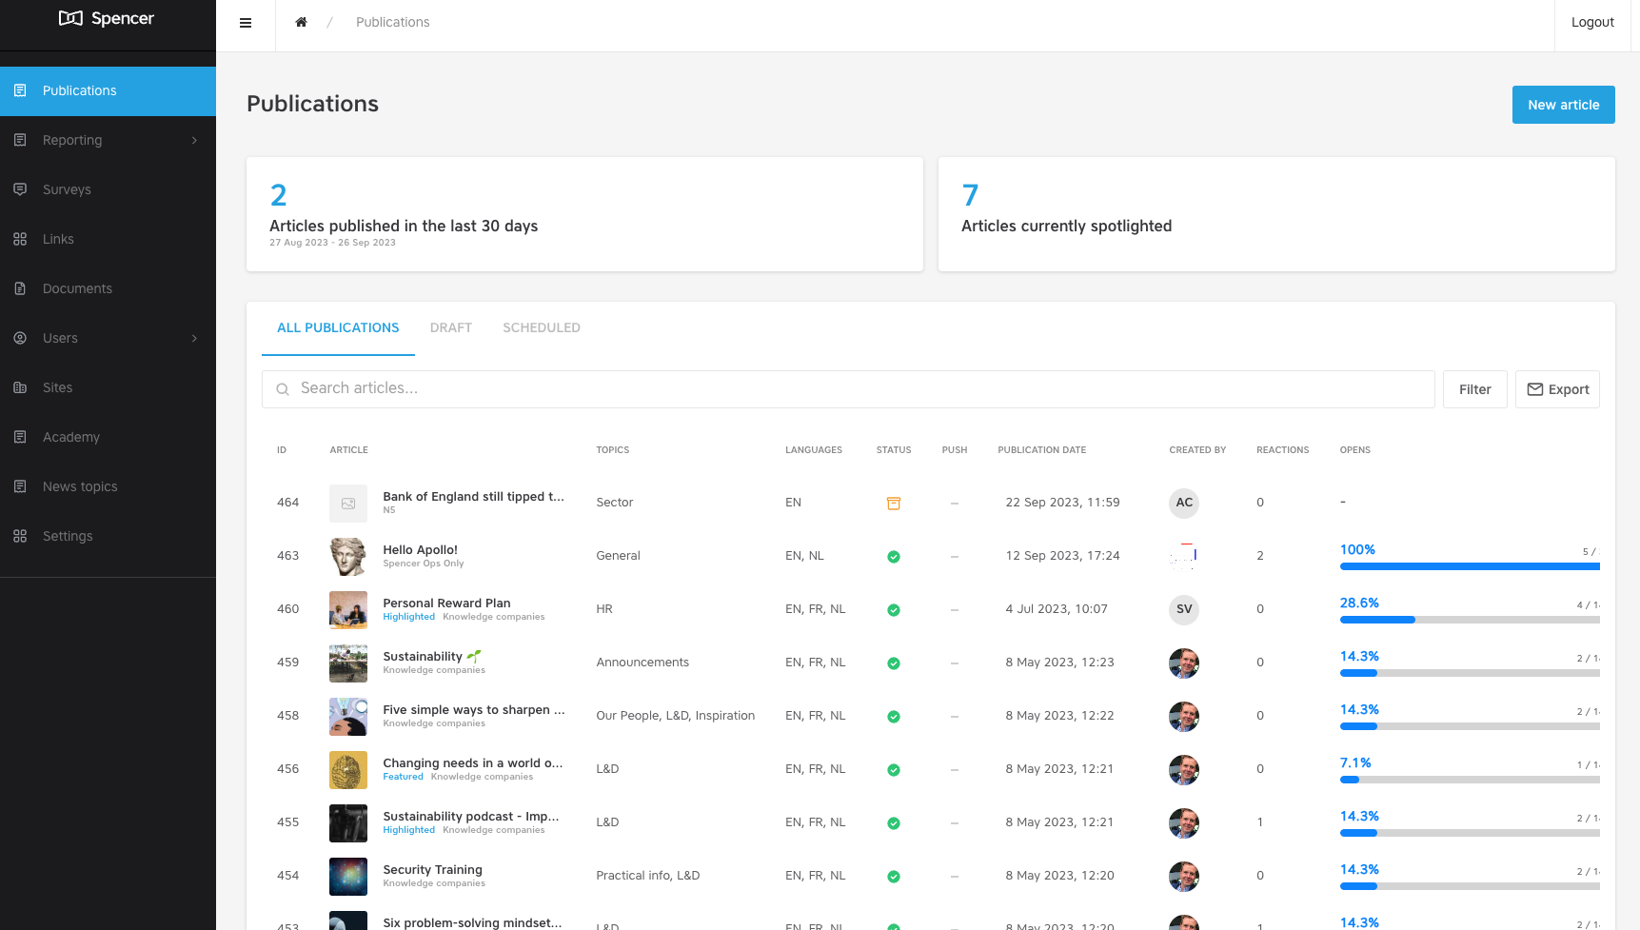This screenshot has width=1640, height=930.
Task: Expand the Users submenu chevron
Action: (195, 338)
